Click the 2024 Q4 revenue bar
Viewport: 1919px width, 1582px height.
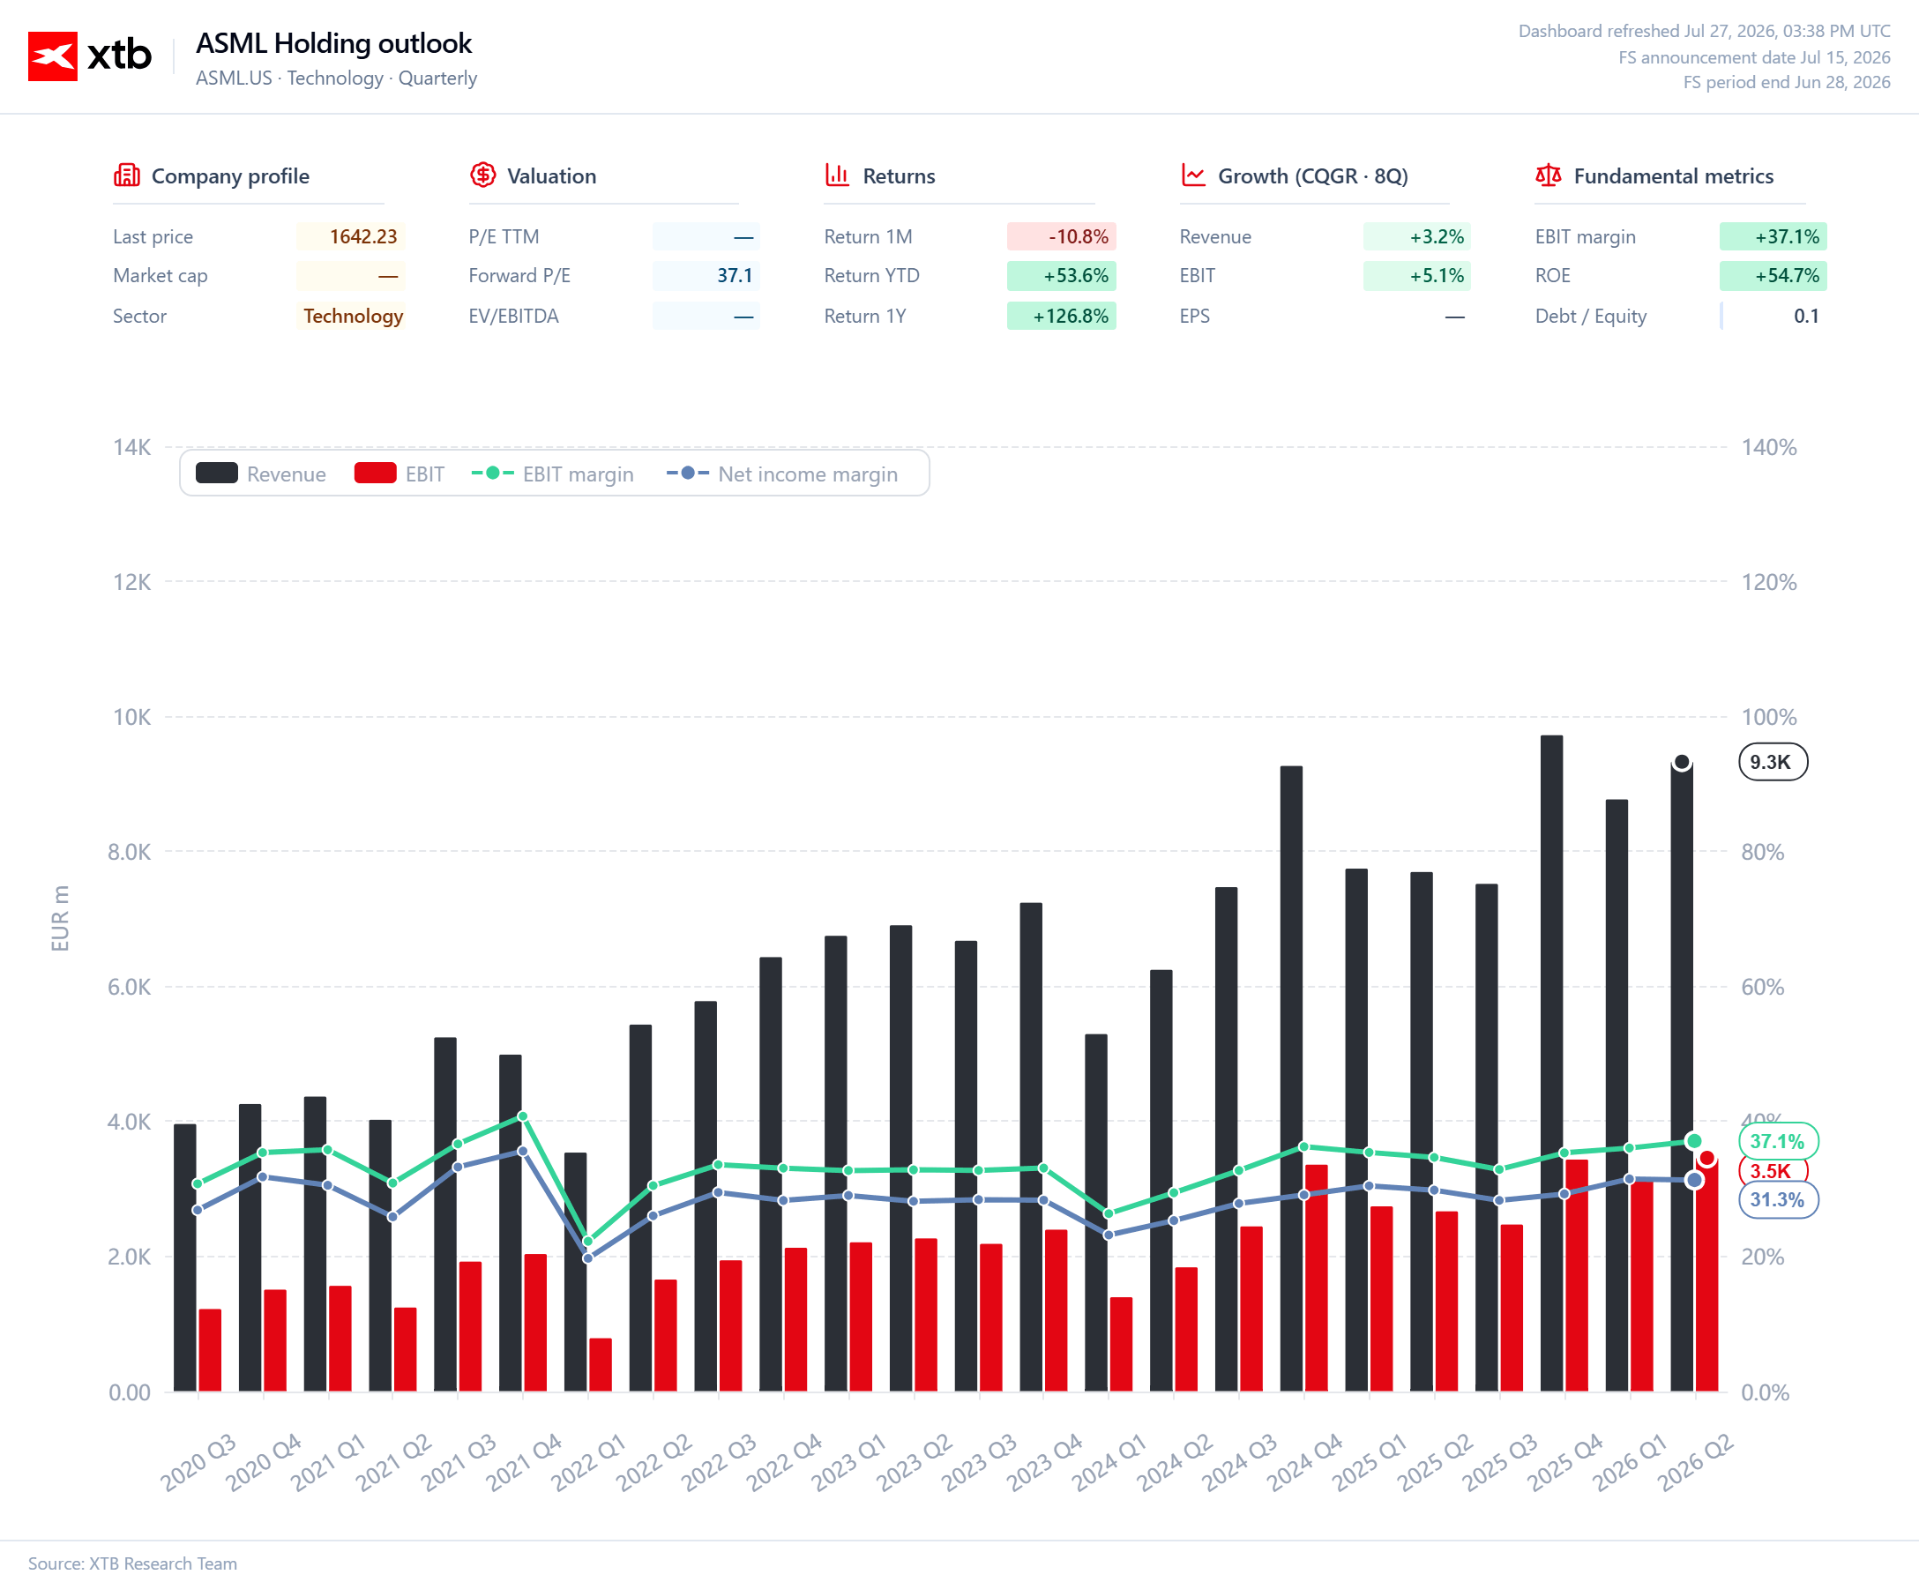pos(1291,1079)
